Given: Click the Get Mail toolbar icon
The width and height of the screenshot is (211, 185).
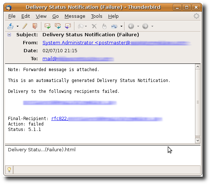Looking at the screenshot, I should (x=11, y=26).
